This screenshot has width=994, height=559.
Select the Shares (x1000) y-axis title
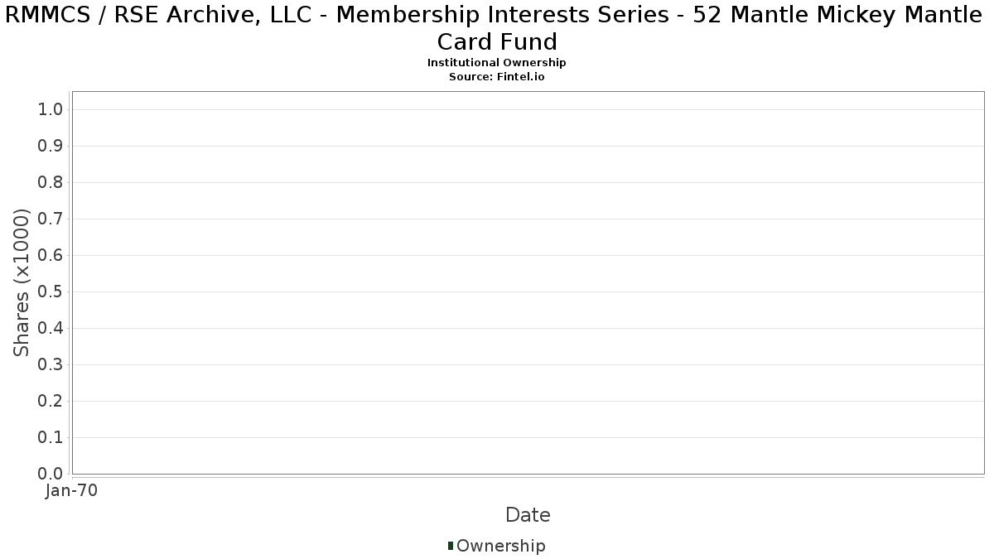22,283
